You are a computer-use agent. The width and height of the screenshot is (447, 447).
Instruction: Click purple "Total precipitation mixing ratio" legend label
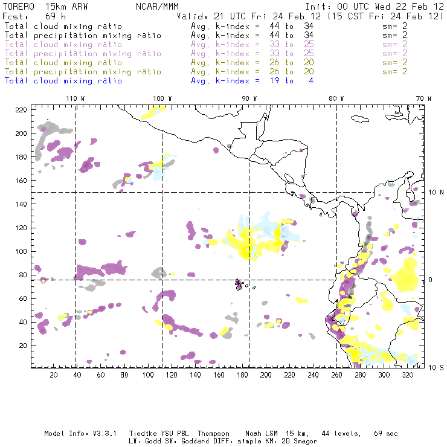(x=83, y=54)
